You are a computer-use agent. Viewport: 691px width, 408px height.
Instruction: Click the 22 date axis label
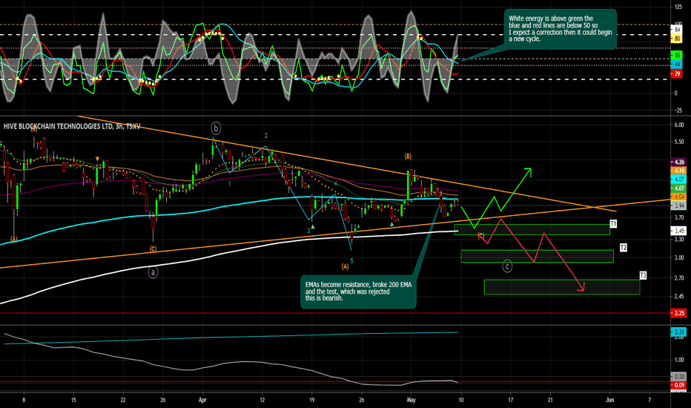tap(123, 400)
